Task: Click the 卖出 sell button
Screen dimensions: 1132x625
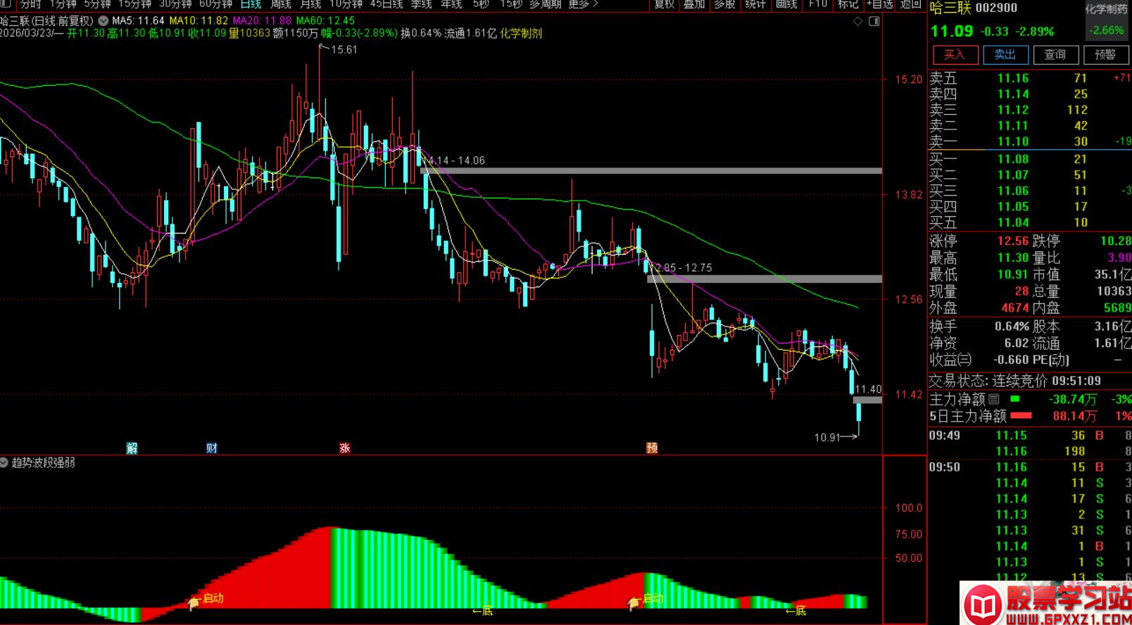Action: pos(1005,55)
